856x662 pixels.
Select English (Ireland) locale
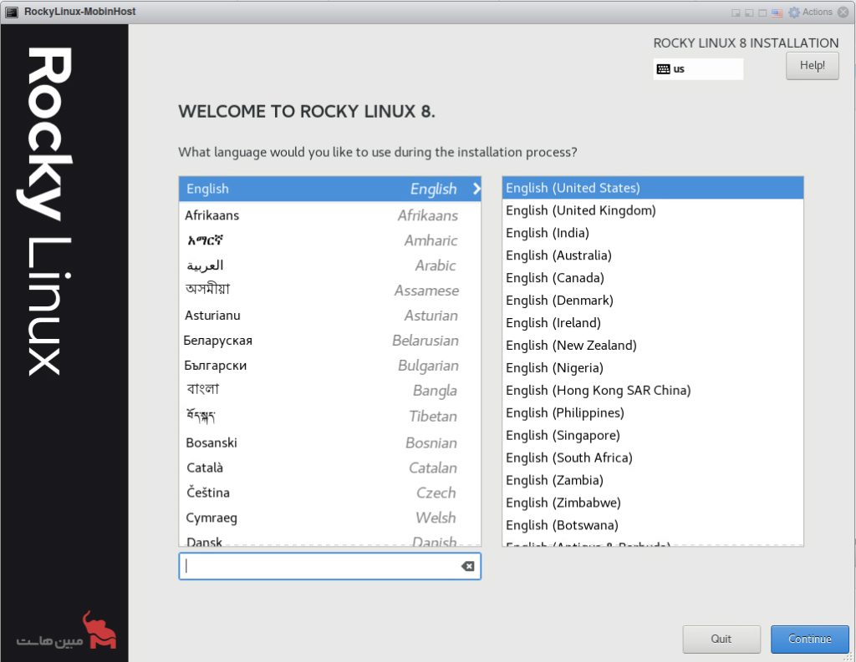pos(652,323)
